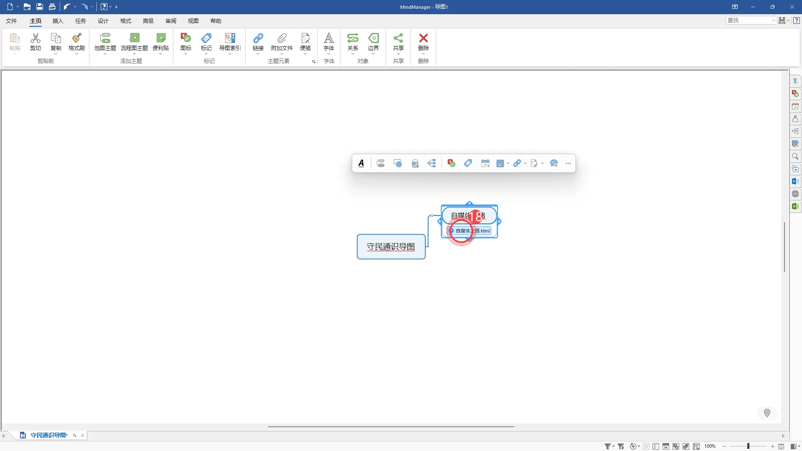The width and height of the screenshot is (802, 451).
Task: Expand the link dropdown arrow in floating toolbar
Action: pyautogui.click(x=525, y=163)
